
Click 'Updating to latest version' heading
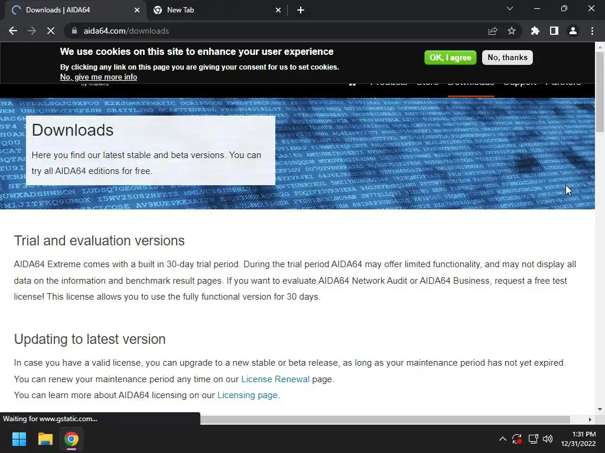(x=90, y=339)
